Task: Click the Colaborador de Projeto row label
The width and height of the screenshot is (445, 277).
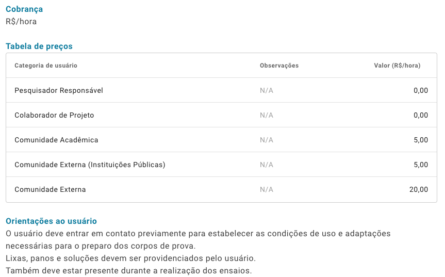Action: [54, 115]
